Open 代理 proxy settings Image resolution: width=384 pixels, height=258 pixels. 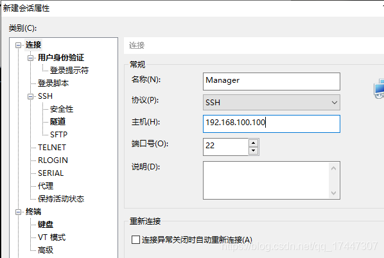(x=46, y=185)
